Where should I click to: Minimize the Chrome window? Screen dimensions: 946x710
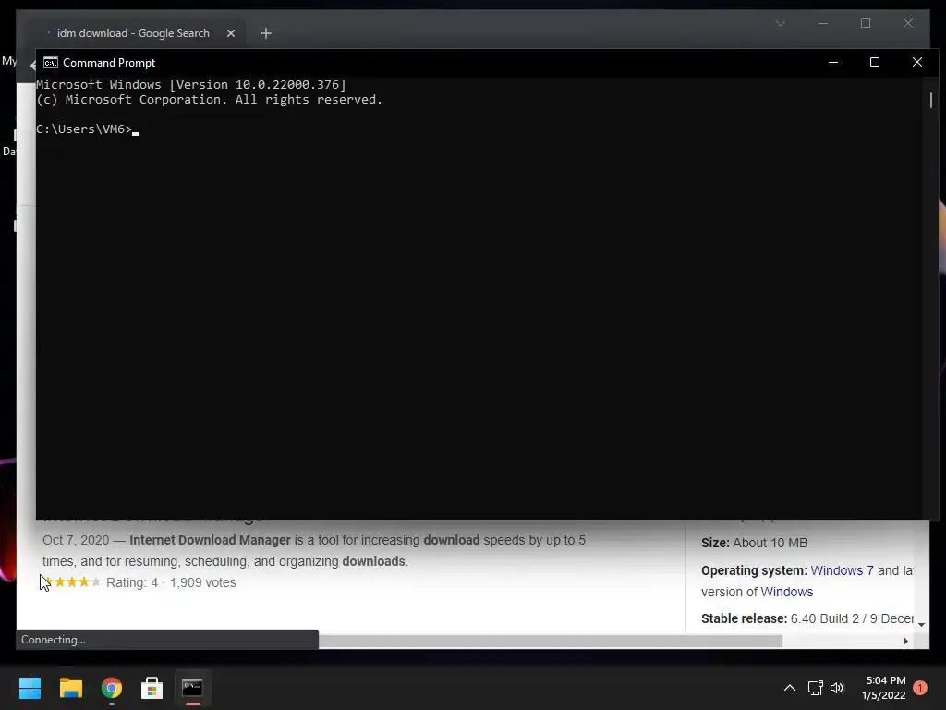pyautogui.click(x=823, y=23)
